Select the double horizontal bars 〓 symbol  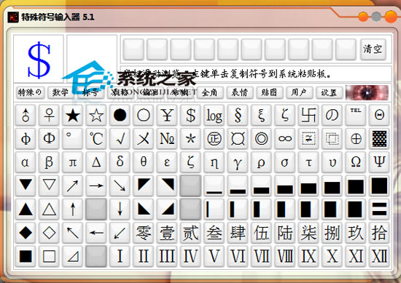[x=379, y=210]
